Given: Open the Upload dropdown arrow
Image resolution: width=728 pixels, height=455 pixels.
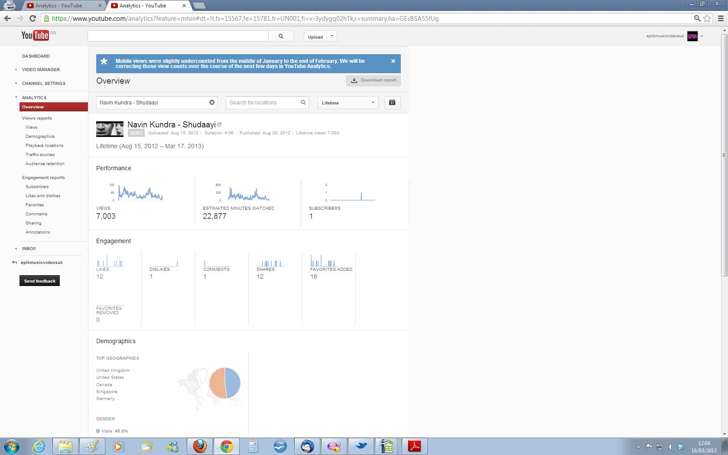Looking at the screenshot, I should 332,36.
